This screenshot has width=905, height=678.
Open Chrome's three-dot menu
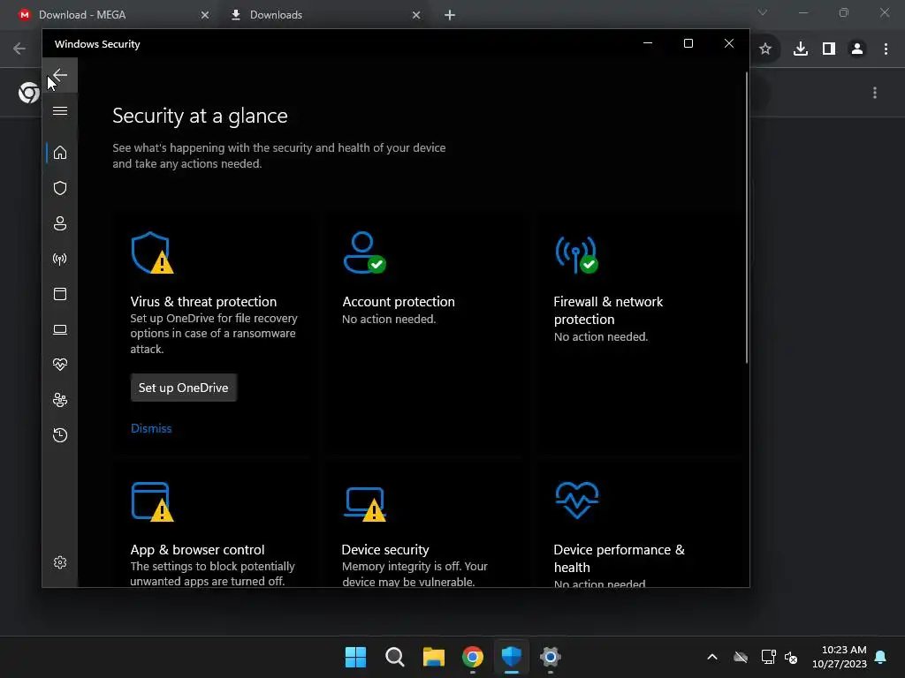pyautogui.click(x=886, y=49)
